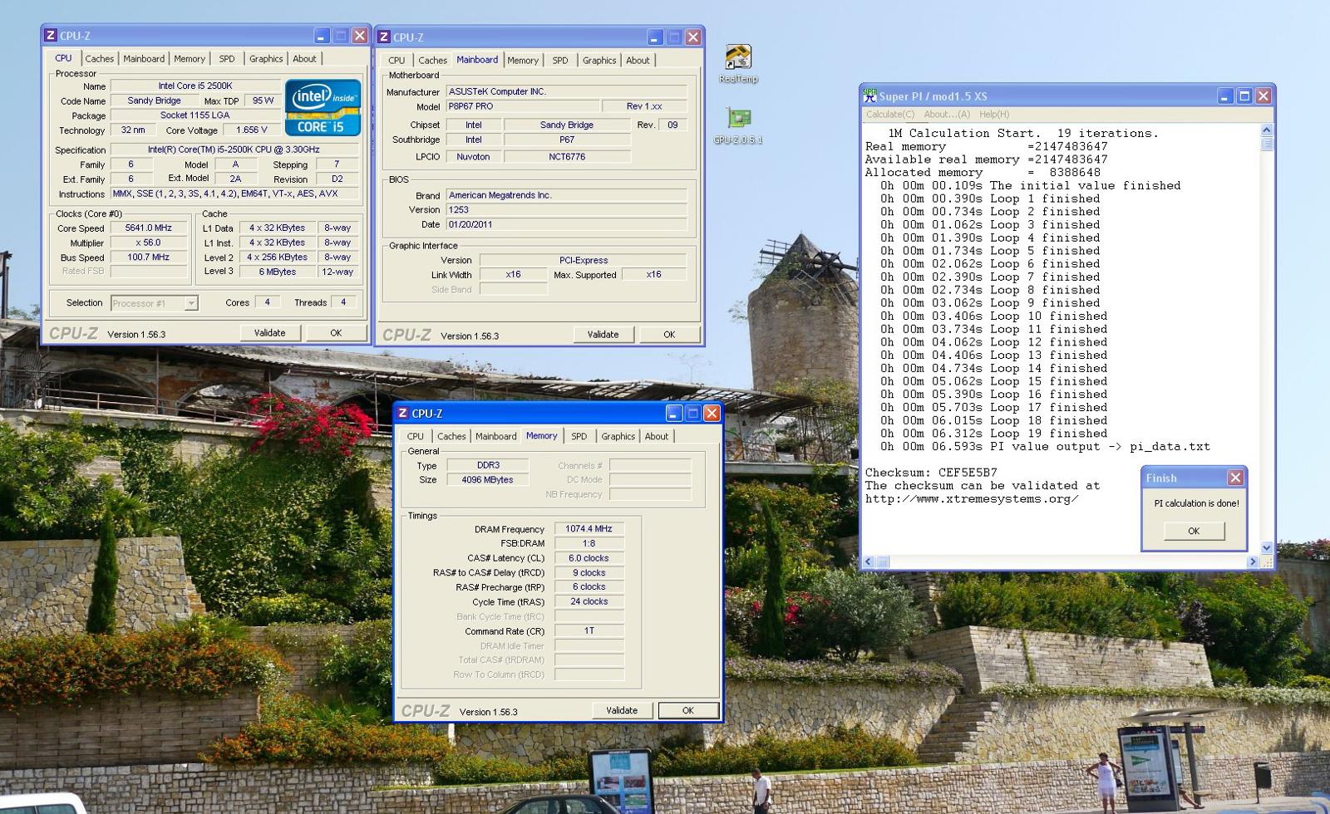Switch to Caches tab in CPU window
This screenshot has height=814, width=1330.
click(99, 59)
